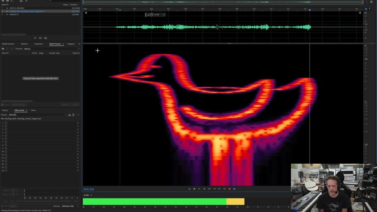Click the blue playhead marker on the timeline ruler
This screenshot has height=212, width=377.
(x=309, y=10)
